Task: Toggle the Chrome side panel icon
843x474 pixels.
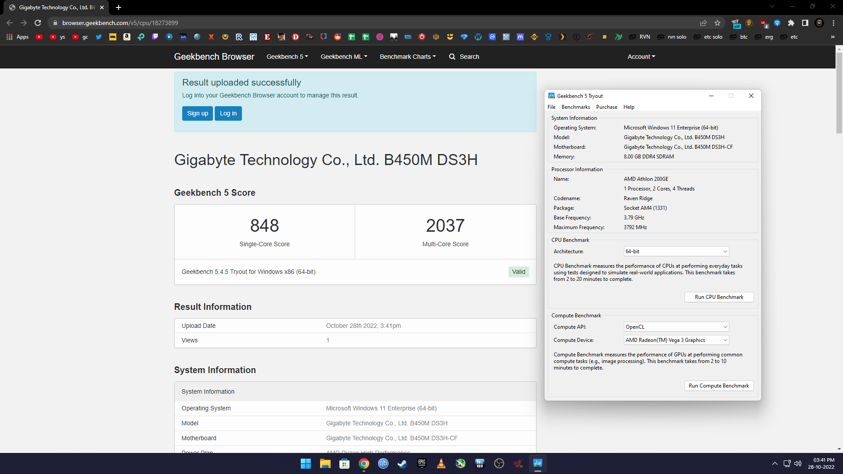Action: pos(805,23)
